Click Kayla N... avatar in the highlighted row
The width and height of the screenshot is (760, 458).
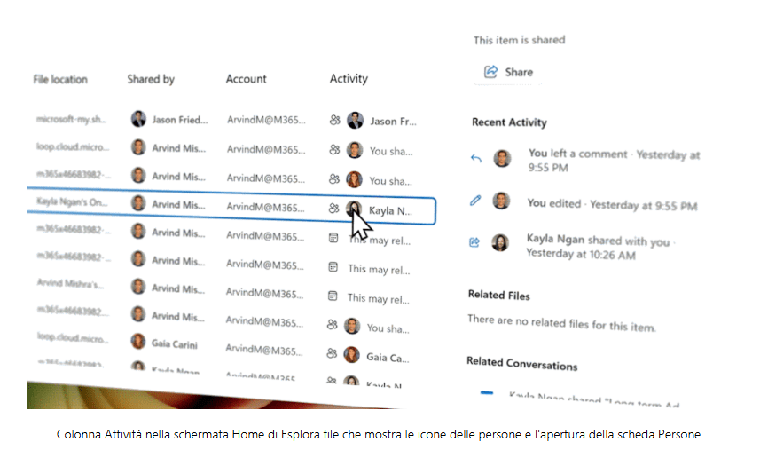coord(355,209)
